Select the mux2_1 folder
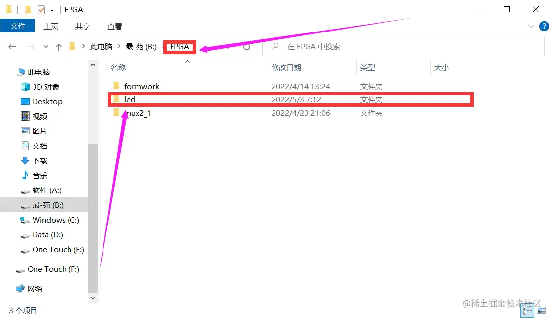This screenshot has width=551, height=318. [138, 113]
